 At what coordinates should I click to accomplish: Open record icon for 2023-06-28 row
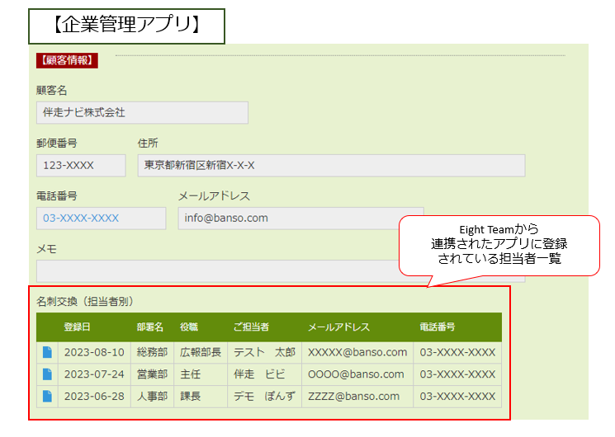[47, 397]
